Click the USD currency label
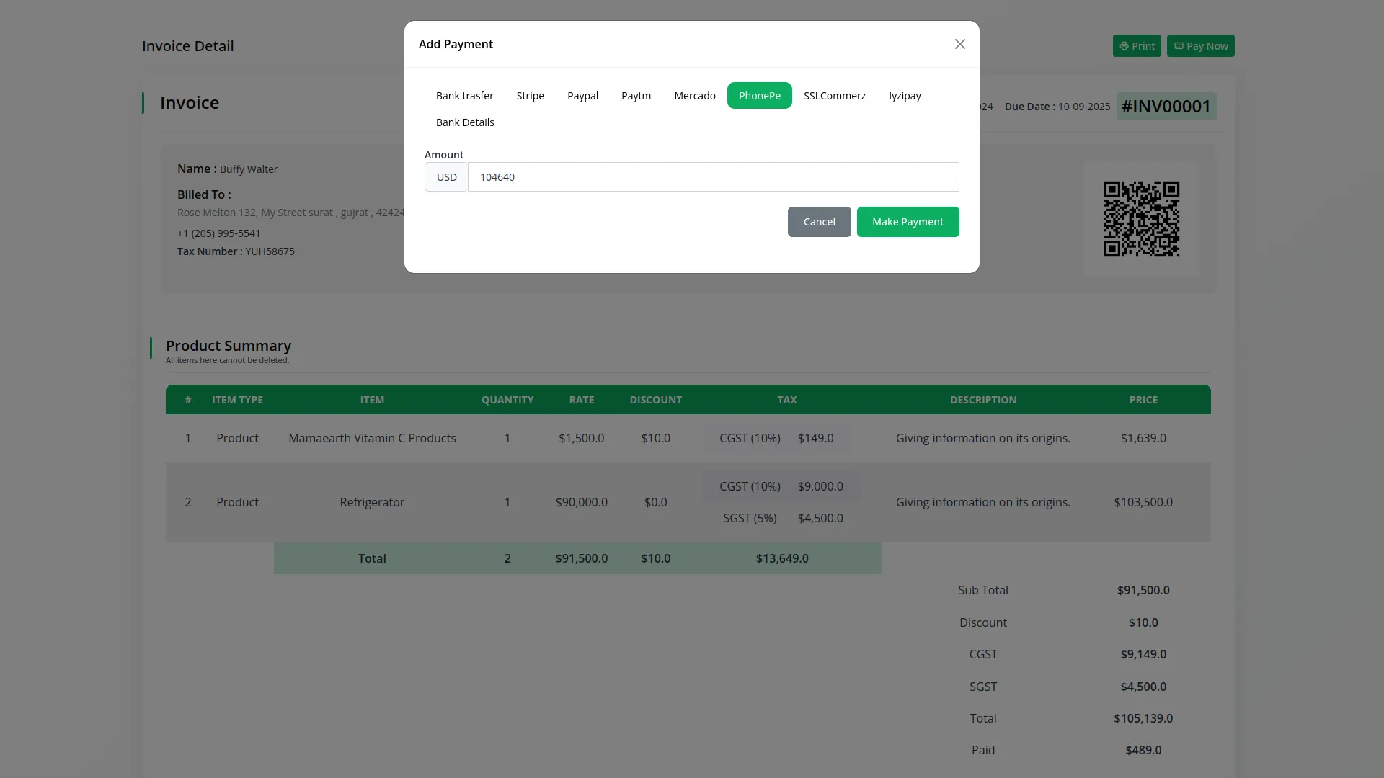This screenshot has height=778, width=1384. [446, 177]
